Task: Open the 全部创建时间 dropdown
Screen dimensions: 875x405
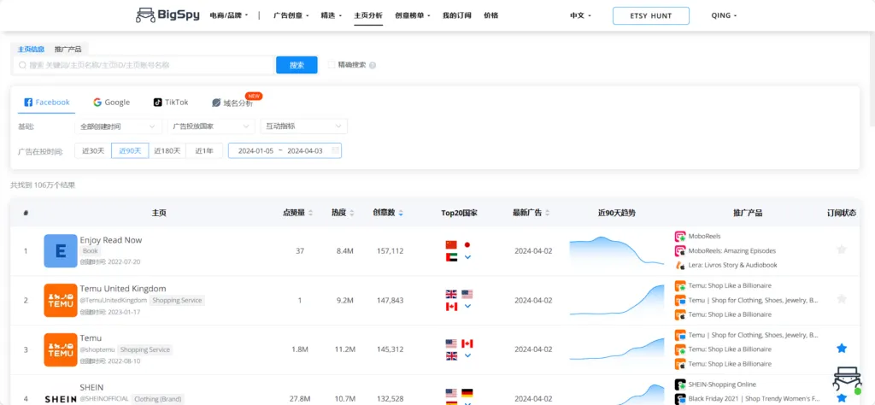Action: [x=119, y=126]
